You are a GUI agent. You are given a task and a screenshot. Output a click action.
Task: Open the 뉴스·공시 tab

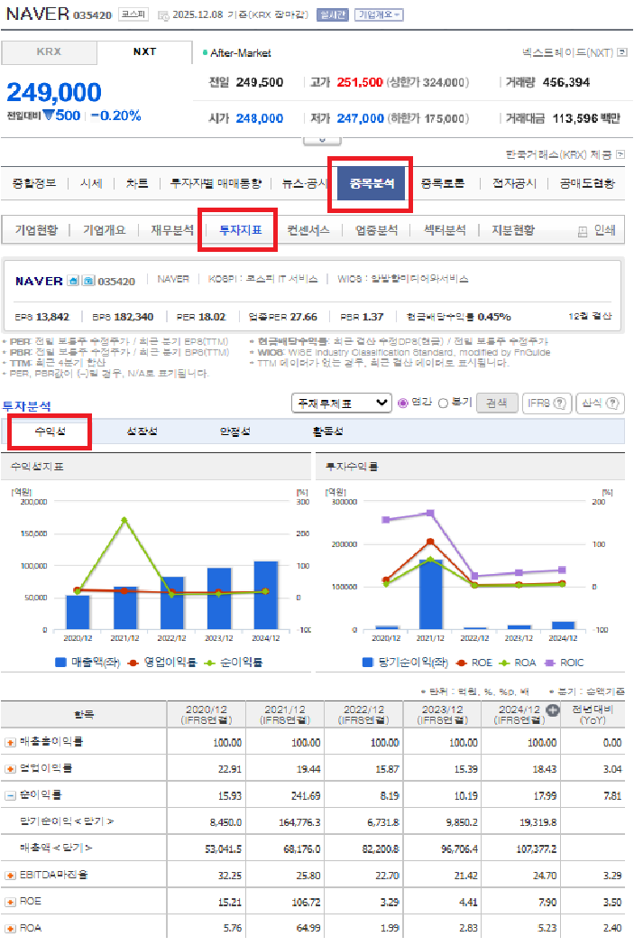tap(304, 183)
